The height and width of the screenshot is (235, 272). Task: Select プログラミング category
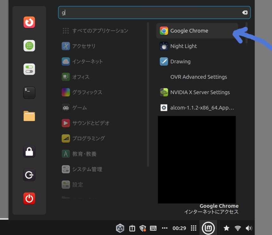tap(103, 139)
